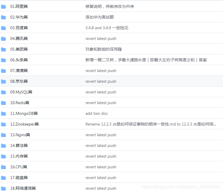Click commit message 3.4.8 and 3.4.9 一些拙见
Screen dimensions: 223x192
(x=107, y=28)
